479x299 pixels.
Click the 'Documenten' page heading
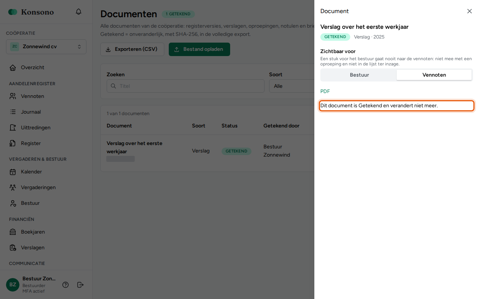[x=129, y=14]
